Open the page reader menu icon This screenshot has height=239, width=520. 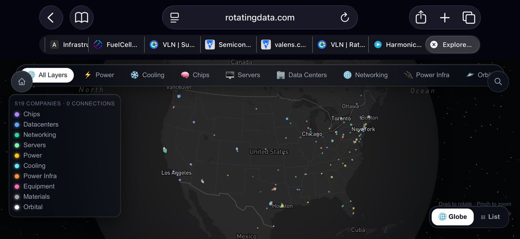pyautogui.click(x=175, y=18)
